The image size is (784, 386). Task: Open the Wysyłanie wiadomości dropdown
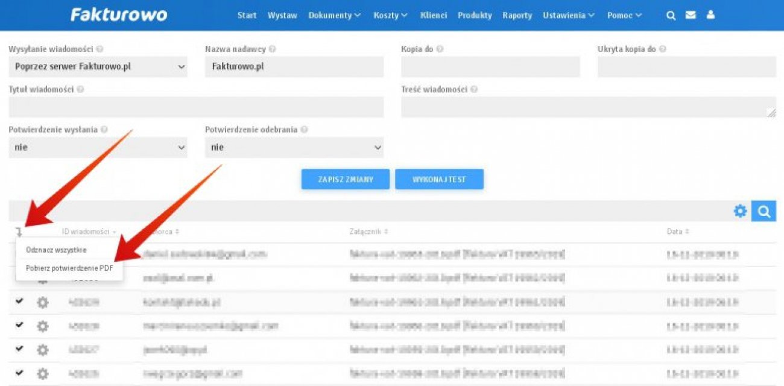[x=98, y=67]
